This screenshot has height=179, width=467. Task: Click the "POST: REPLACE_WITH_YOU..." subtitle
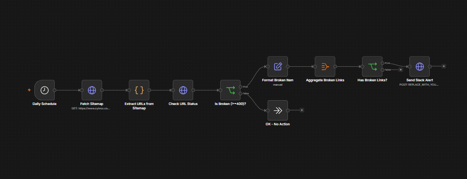(419, 85)
